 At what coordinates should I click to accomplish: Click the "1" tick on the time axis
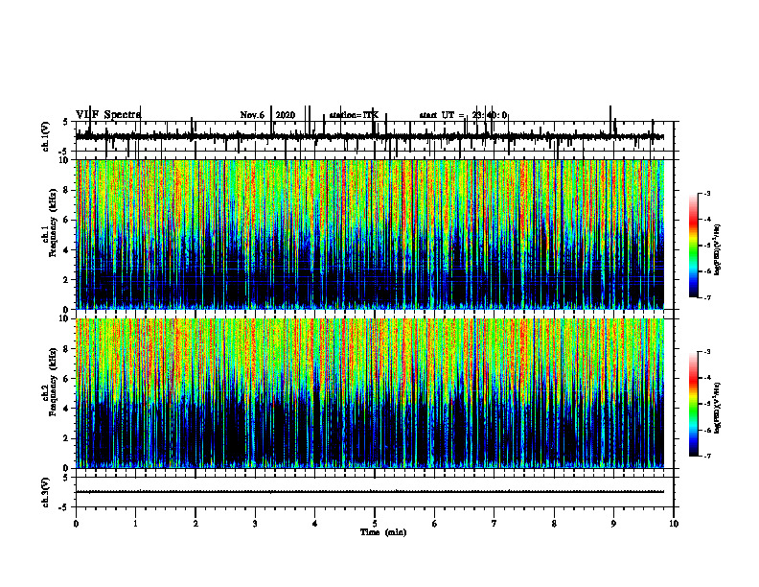135,524
